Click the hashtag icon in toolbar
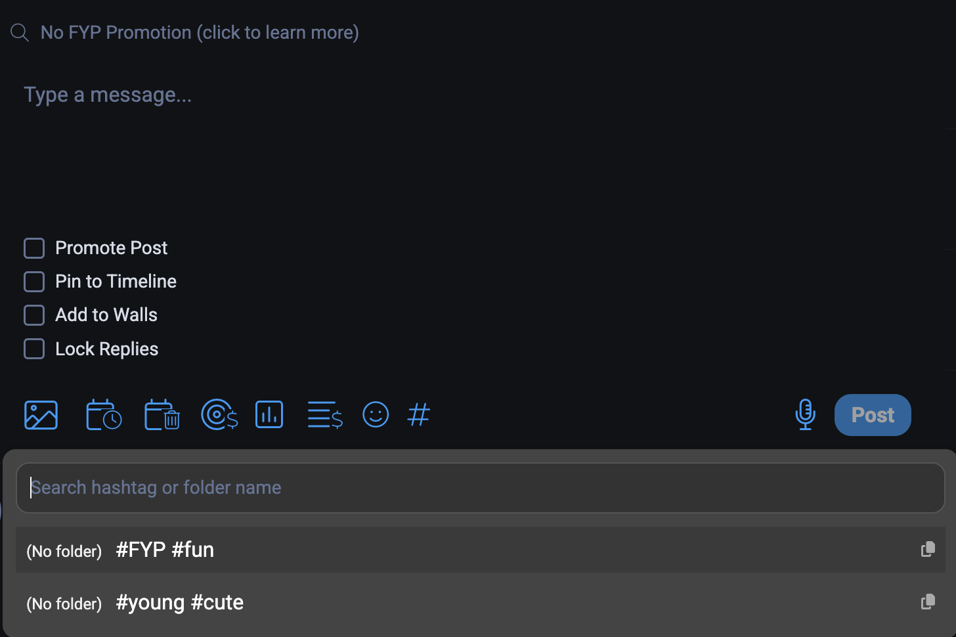Image resolution: width=956 pixels, height=637 pixels. point(419,415)
